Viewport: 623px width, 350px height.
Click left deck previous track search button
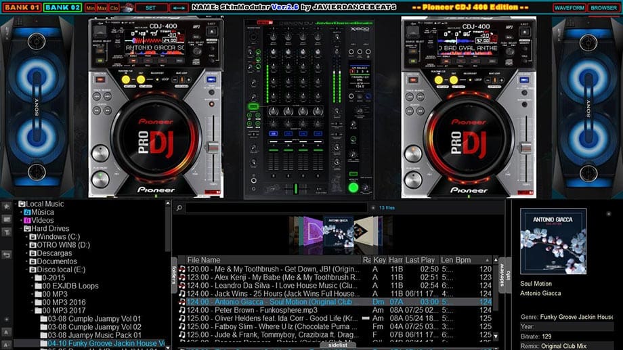click(97, 96)
